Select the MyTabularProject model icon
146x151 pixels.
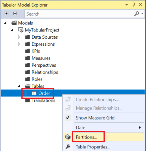point(21,30)
